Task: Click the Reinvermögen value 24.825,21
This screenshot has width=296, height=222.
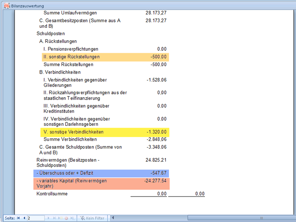Action: pos(156,160)
